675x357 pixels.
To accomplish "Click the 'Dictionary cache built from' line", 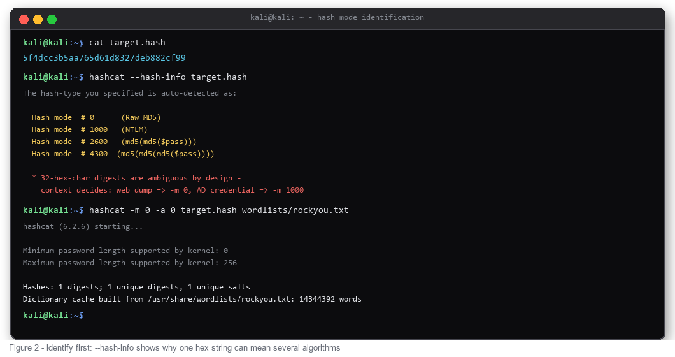I will pos(192,299).
